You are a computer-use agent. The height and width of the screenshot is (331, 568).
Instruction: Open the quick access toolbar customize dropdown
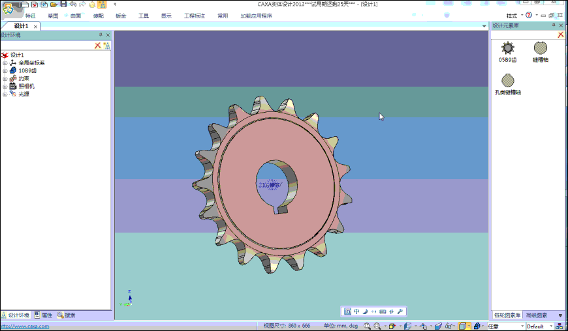click(115, 5)
